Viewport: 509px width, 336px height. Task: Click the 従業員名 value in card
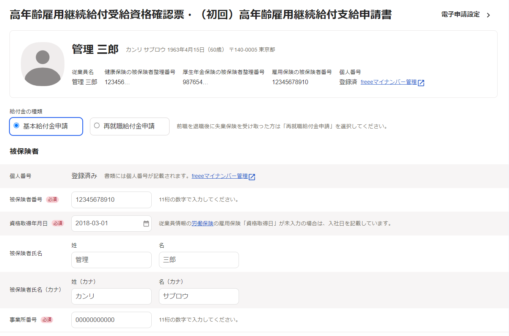click(x=85, y=82)
